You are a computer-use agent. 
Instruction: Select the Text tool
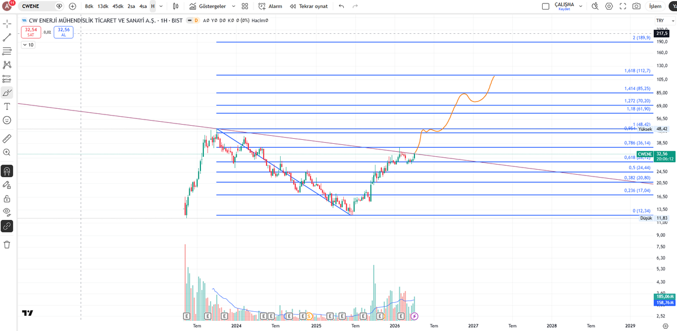coord(7,107)
